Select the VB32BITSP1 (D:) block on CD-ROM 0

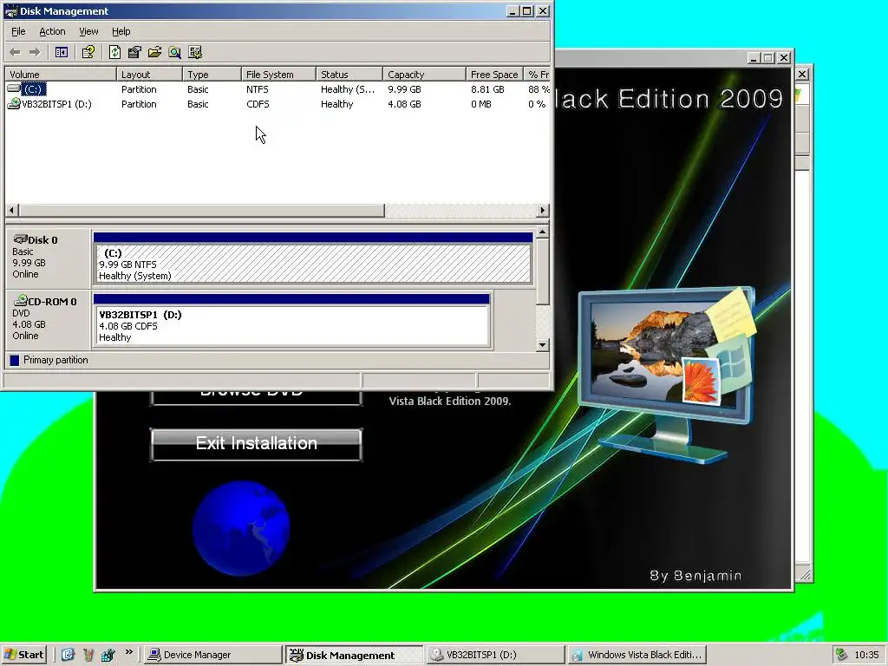pos(291,320)
